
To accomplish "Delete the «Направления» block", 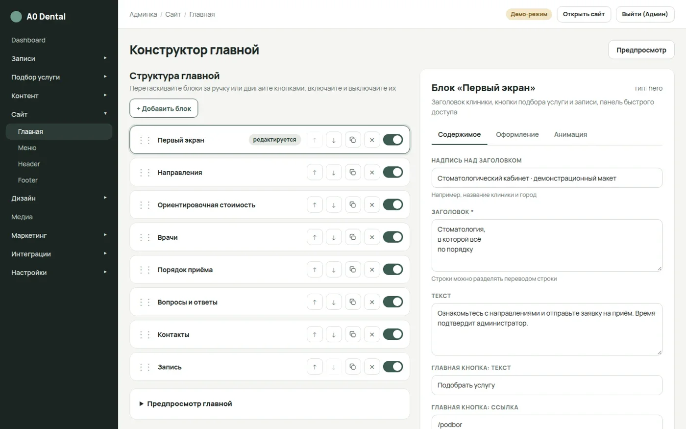I will 372,173.
